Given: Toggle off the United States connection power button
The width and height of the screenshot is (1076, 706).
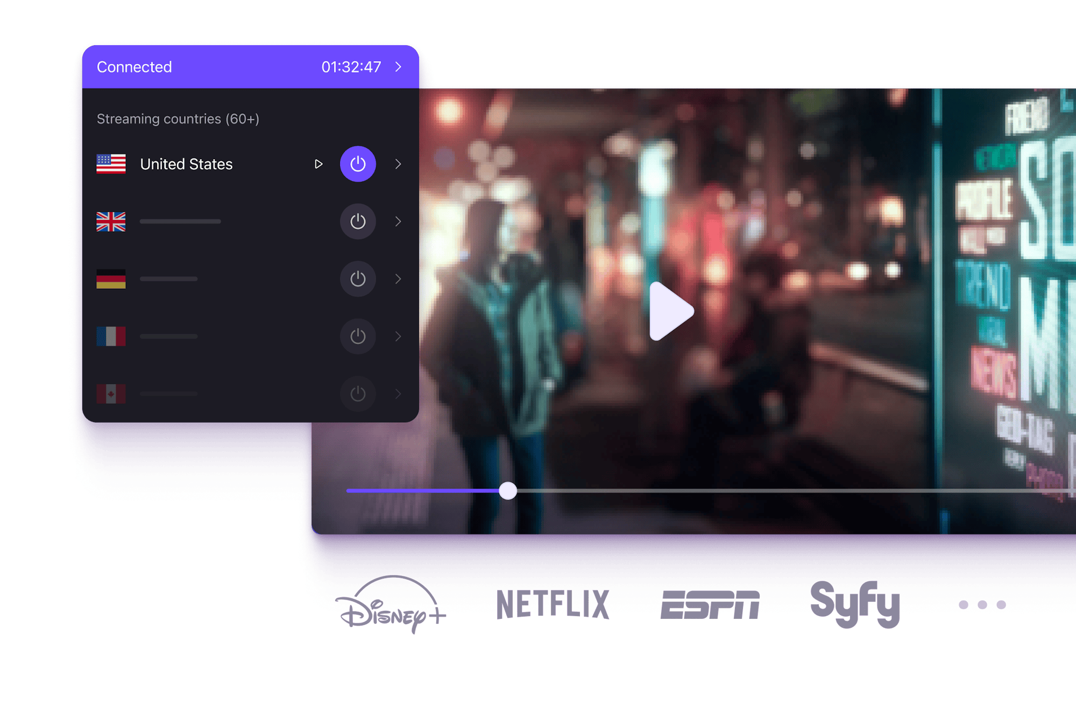Looking at the screenshot, I should coord(358,164).
